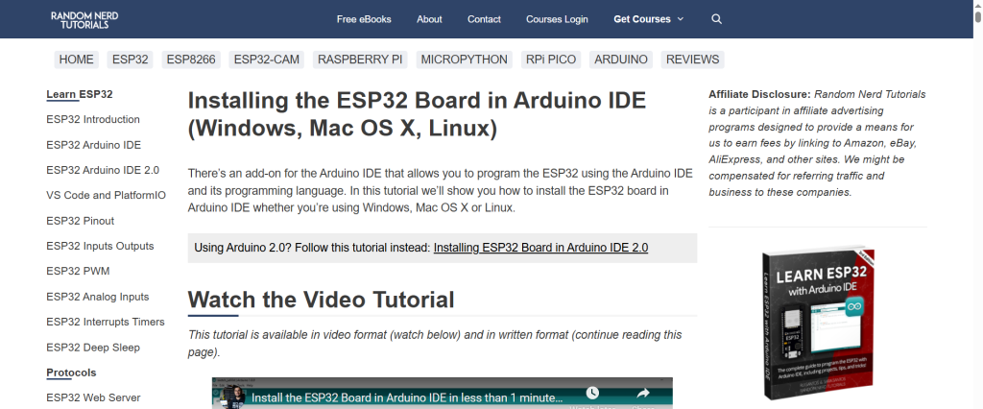Screen dimensions: 983x409
Task: Open ESP32 Analog Inputs sidebar link
Action: pyautogui.click(x=98, y=297)
